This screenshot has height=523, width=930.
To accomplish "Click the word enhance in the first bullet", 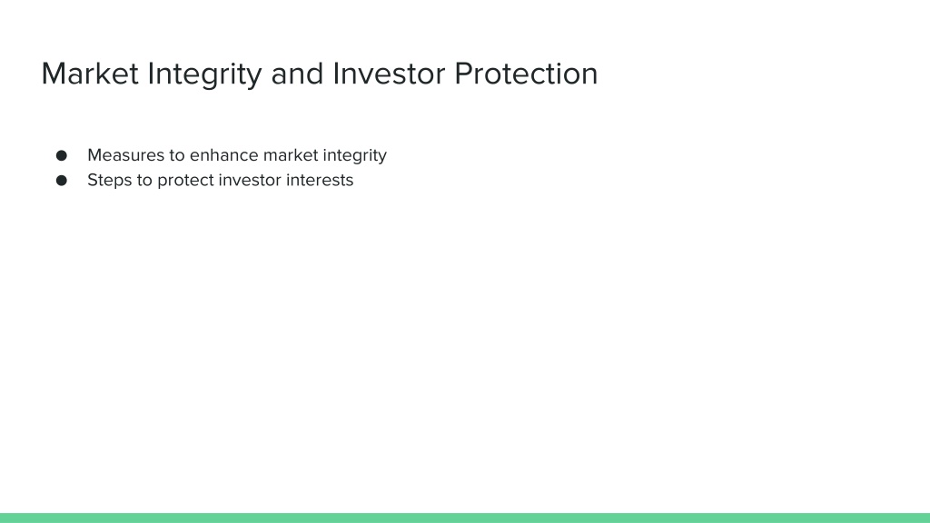I will click(x=223, y=155).
